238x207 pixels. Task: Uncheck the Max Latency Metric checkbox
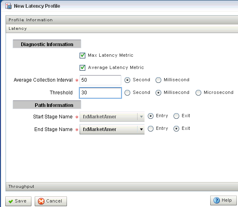coord(82,56)
